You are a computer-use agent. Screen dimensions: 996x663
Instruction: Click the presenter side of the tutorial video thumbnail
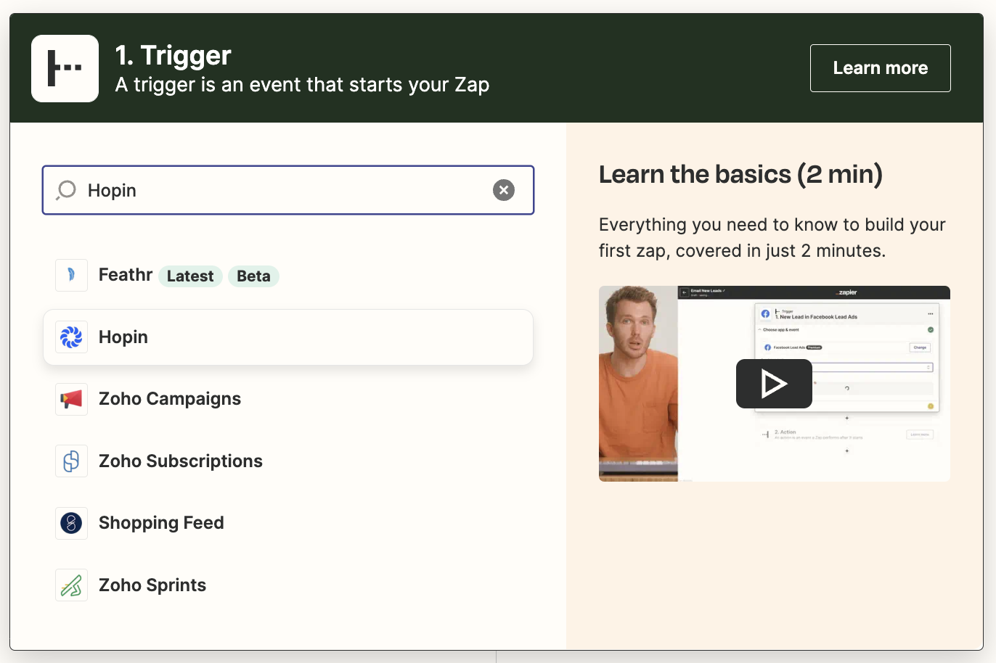(638, 384)
